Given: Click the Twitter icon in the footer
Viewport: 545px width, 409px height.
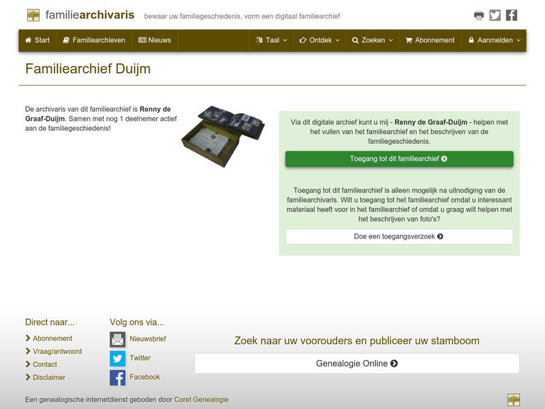Looking at the screenshot, I should pyautogui.click(x=117, y=357).
